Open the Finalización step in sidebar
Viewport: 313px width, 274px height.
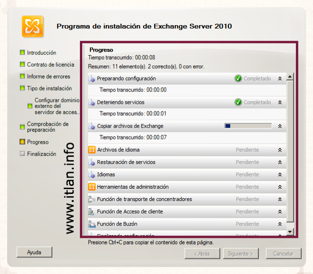click(x=41, y=154)
